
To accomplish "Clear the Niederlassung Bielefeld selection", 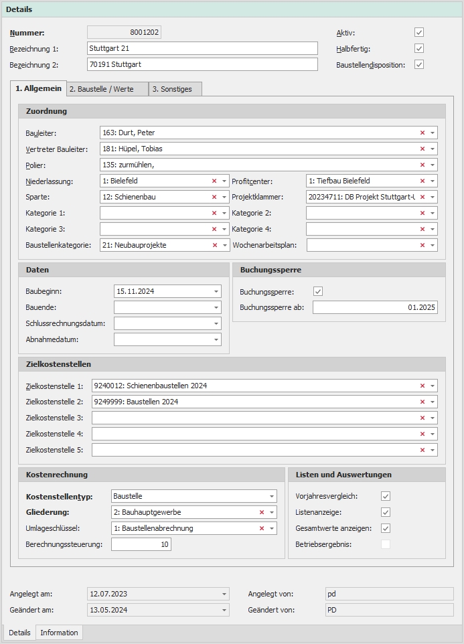I will [x=214, y=181].
